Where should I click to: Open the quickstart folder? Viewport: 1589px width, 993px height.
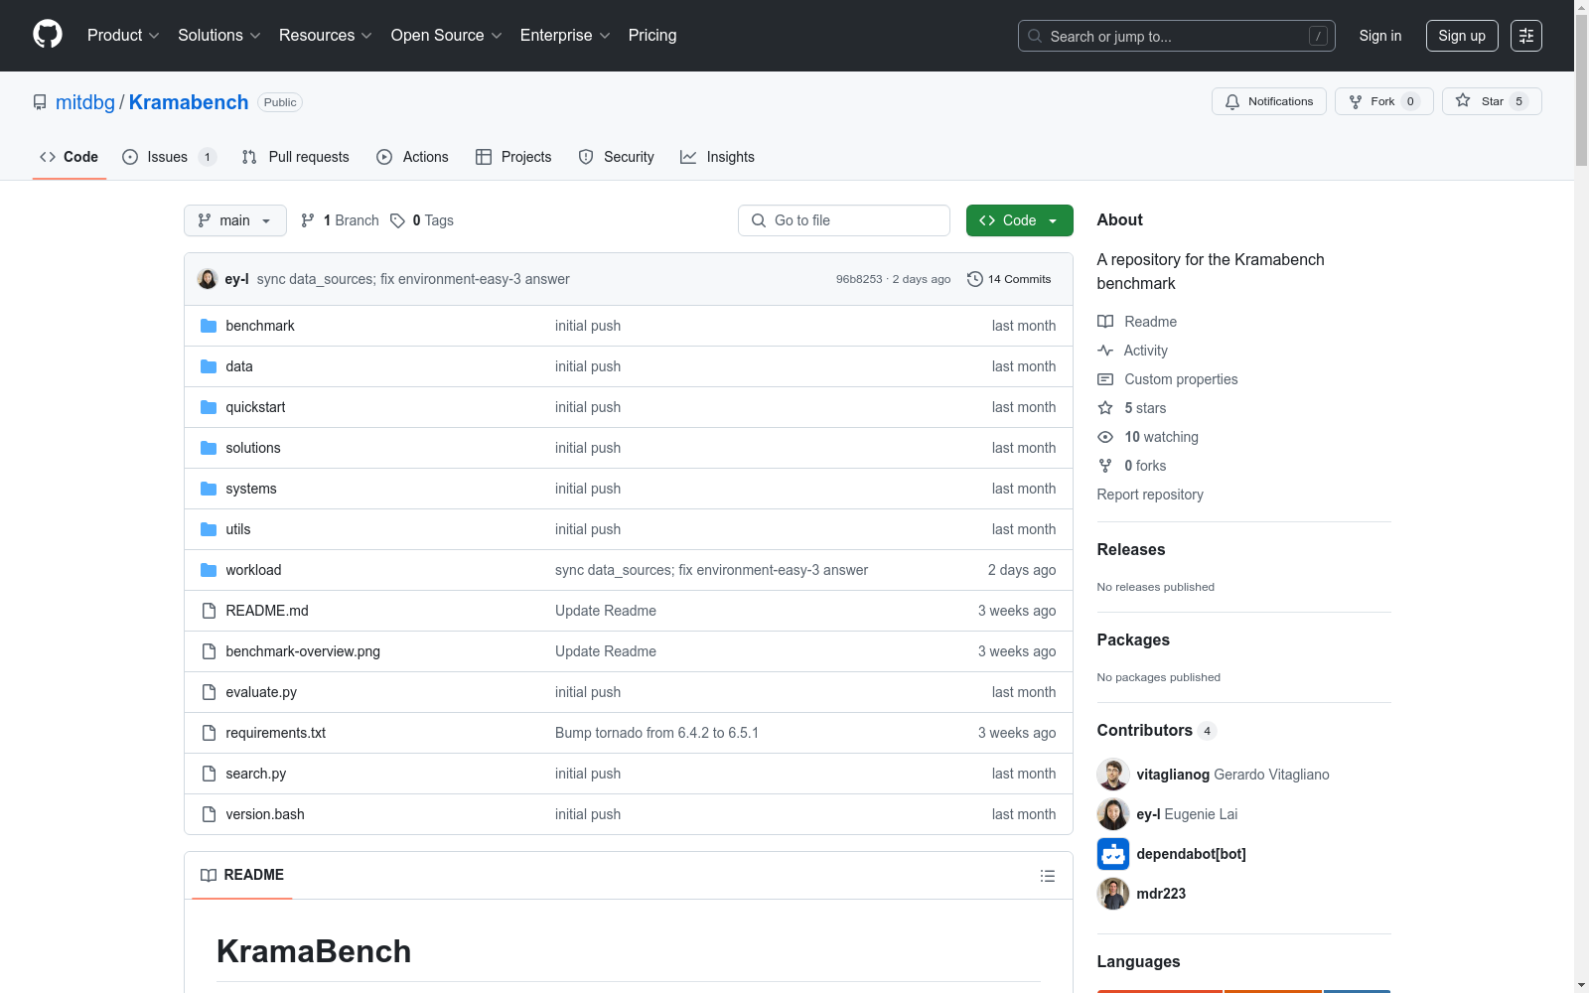point(255,407)
